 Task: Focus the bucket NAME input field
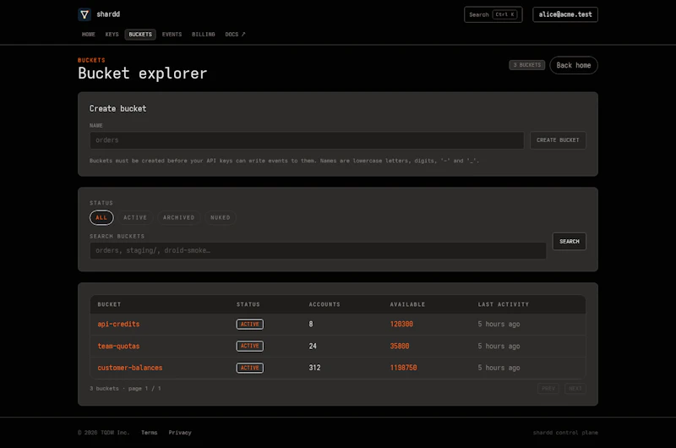[x=307, y=140]
